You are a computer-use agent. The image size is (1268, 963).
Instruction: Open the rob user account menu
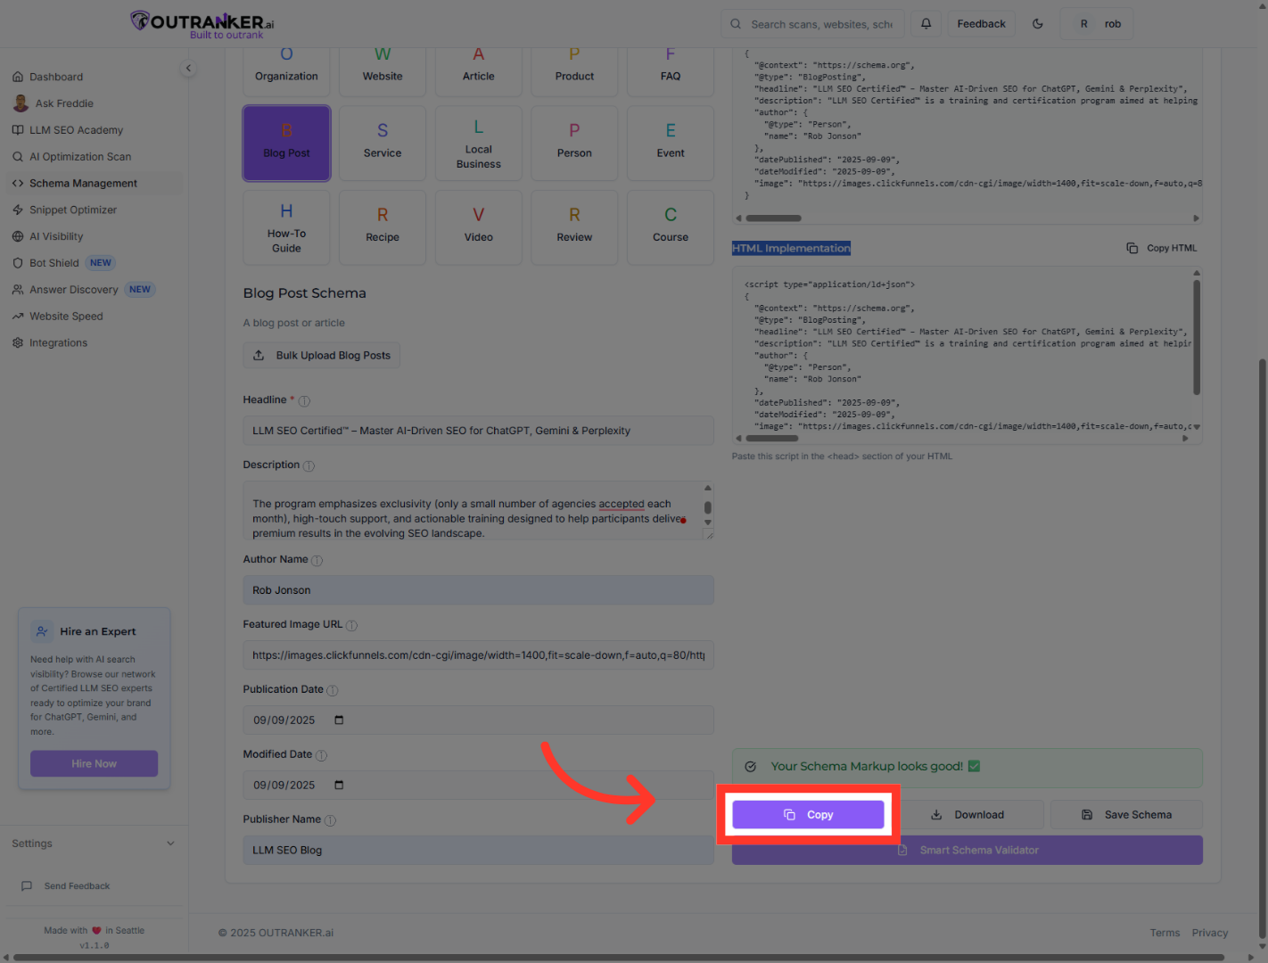click(x=1097, y=24)
